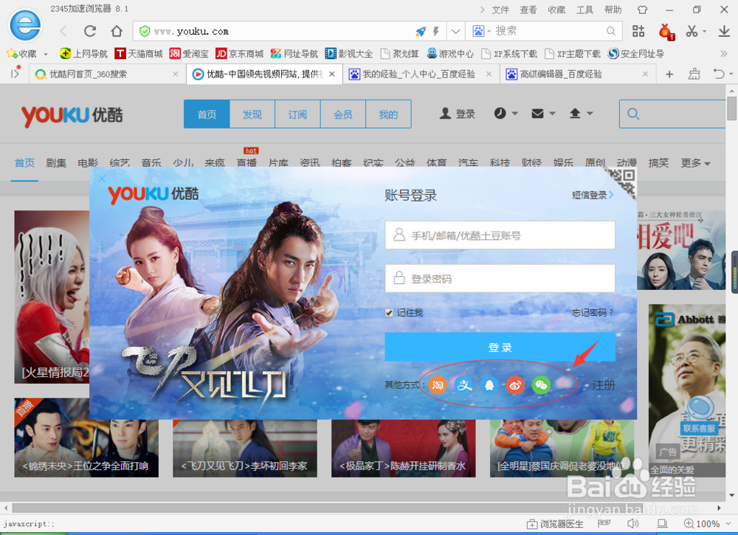Image resolution: width=738 pixels, height=535 pixels.
Task: Expand the bookmarks bar overflow chevron
Action: click(723, 54)
